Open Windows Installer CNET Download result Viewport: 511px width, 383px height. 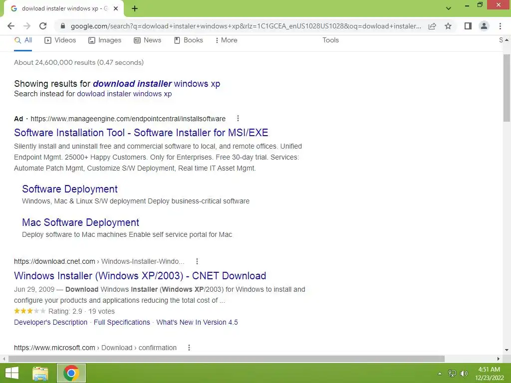pos(140,276)
